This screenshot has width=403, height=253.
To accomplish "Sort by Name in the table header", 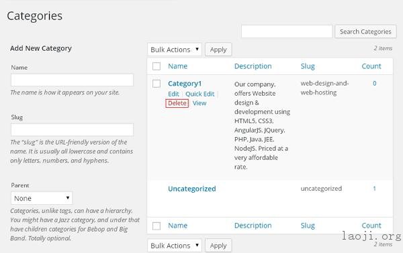I will (177, 66).
